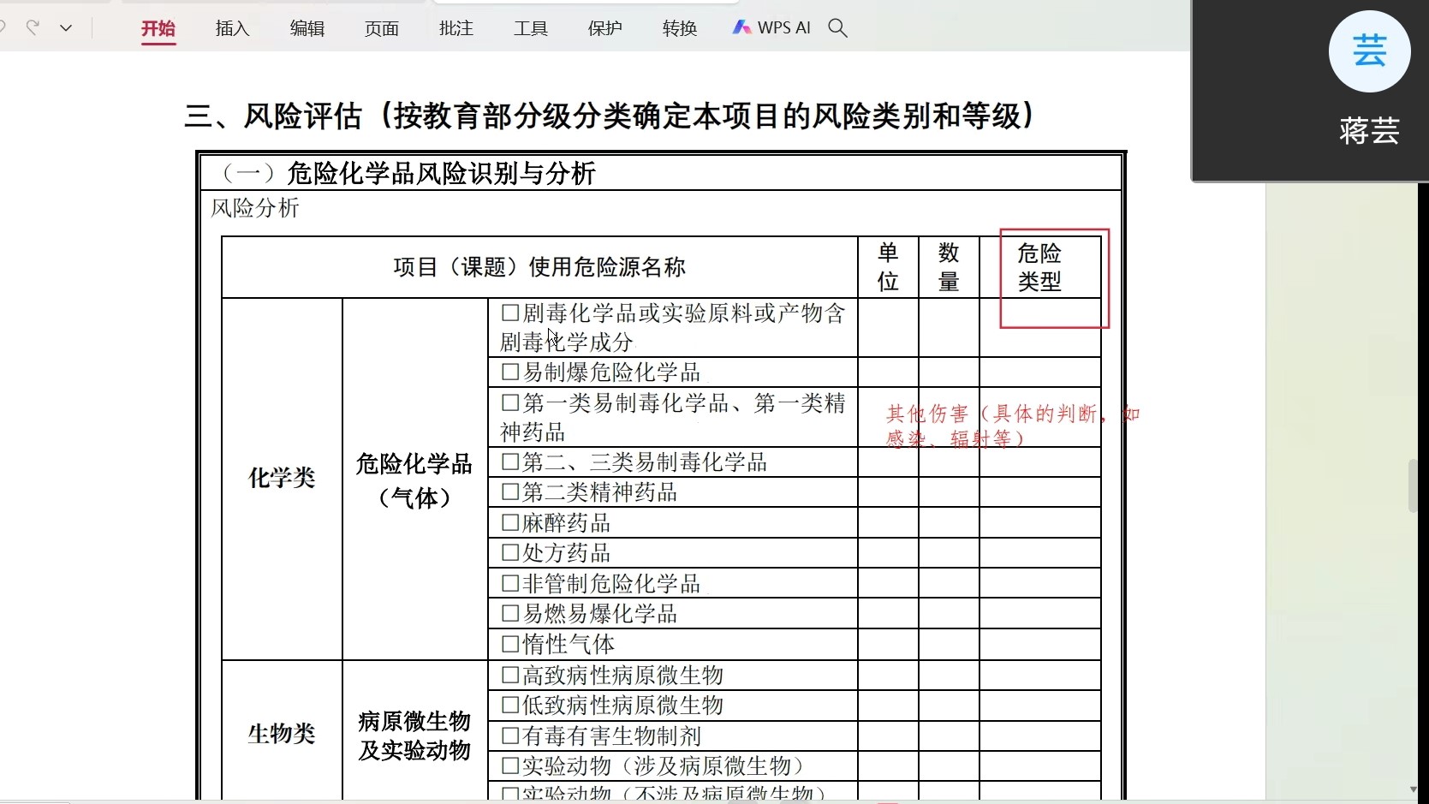
Task: Click the 病原微生物及实验动物 cell
Action: pos(414,736)
